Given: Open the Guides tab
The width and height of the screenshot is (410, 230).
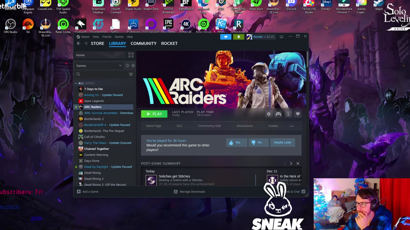Looking at the screenshot, I should (273, 126).
